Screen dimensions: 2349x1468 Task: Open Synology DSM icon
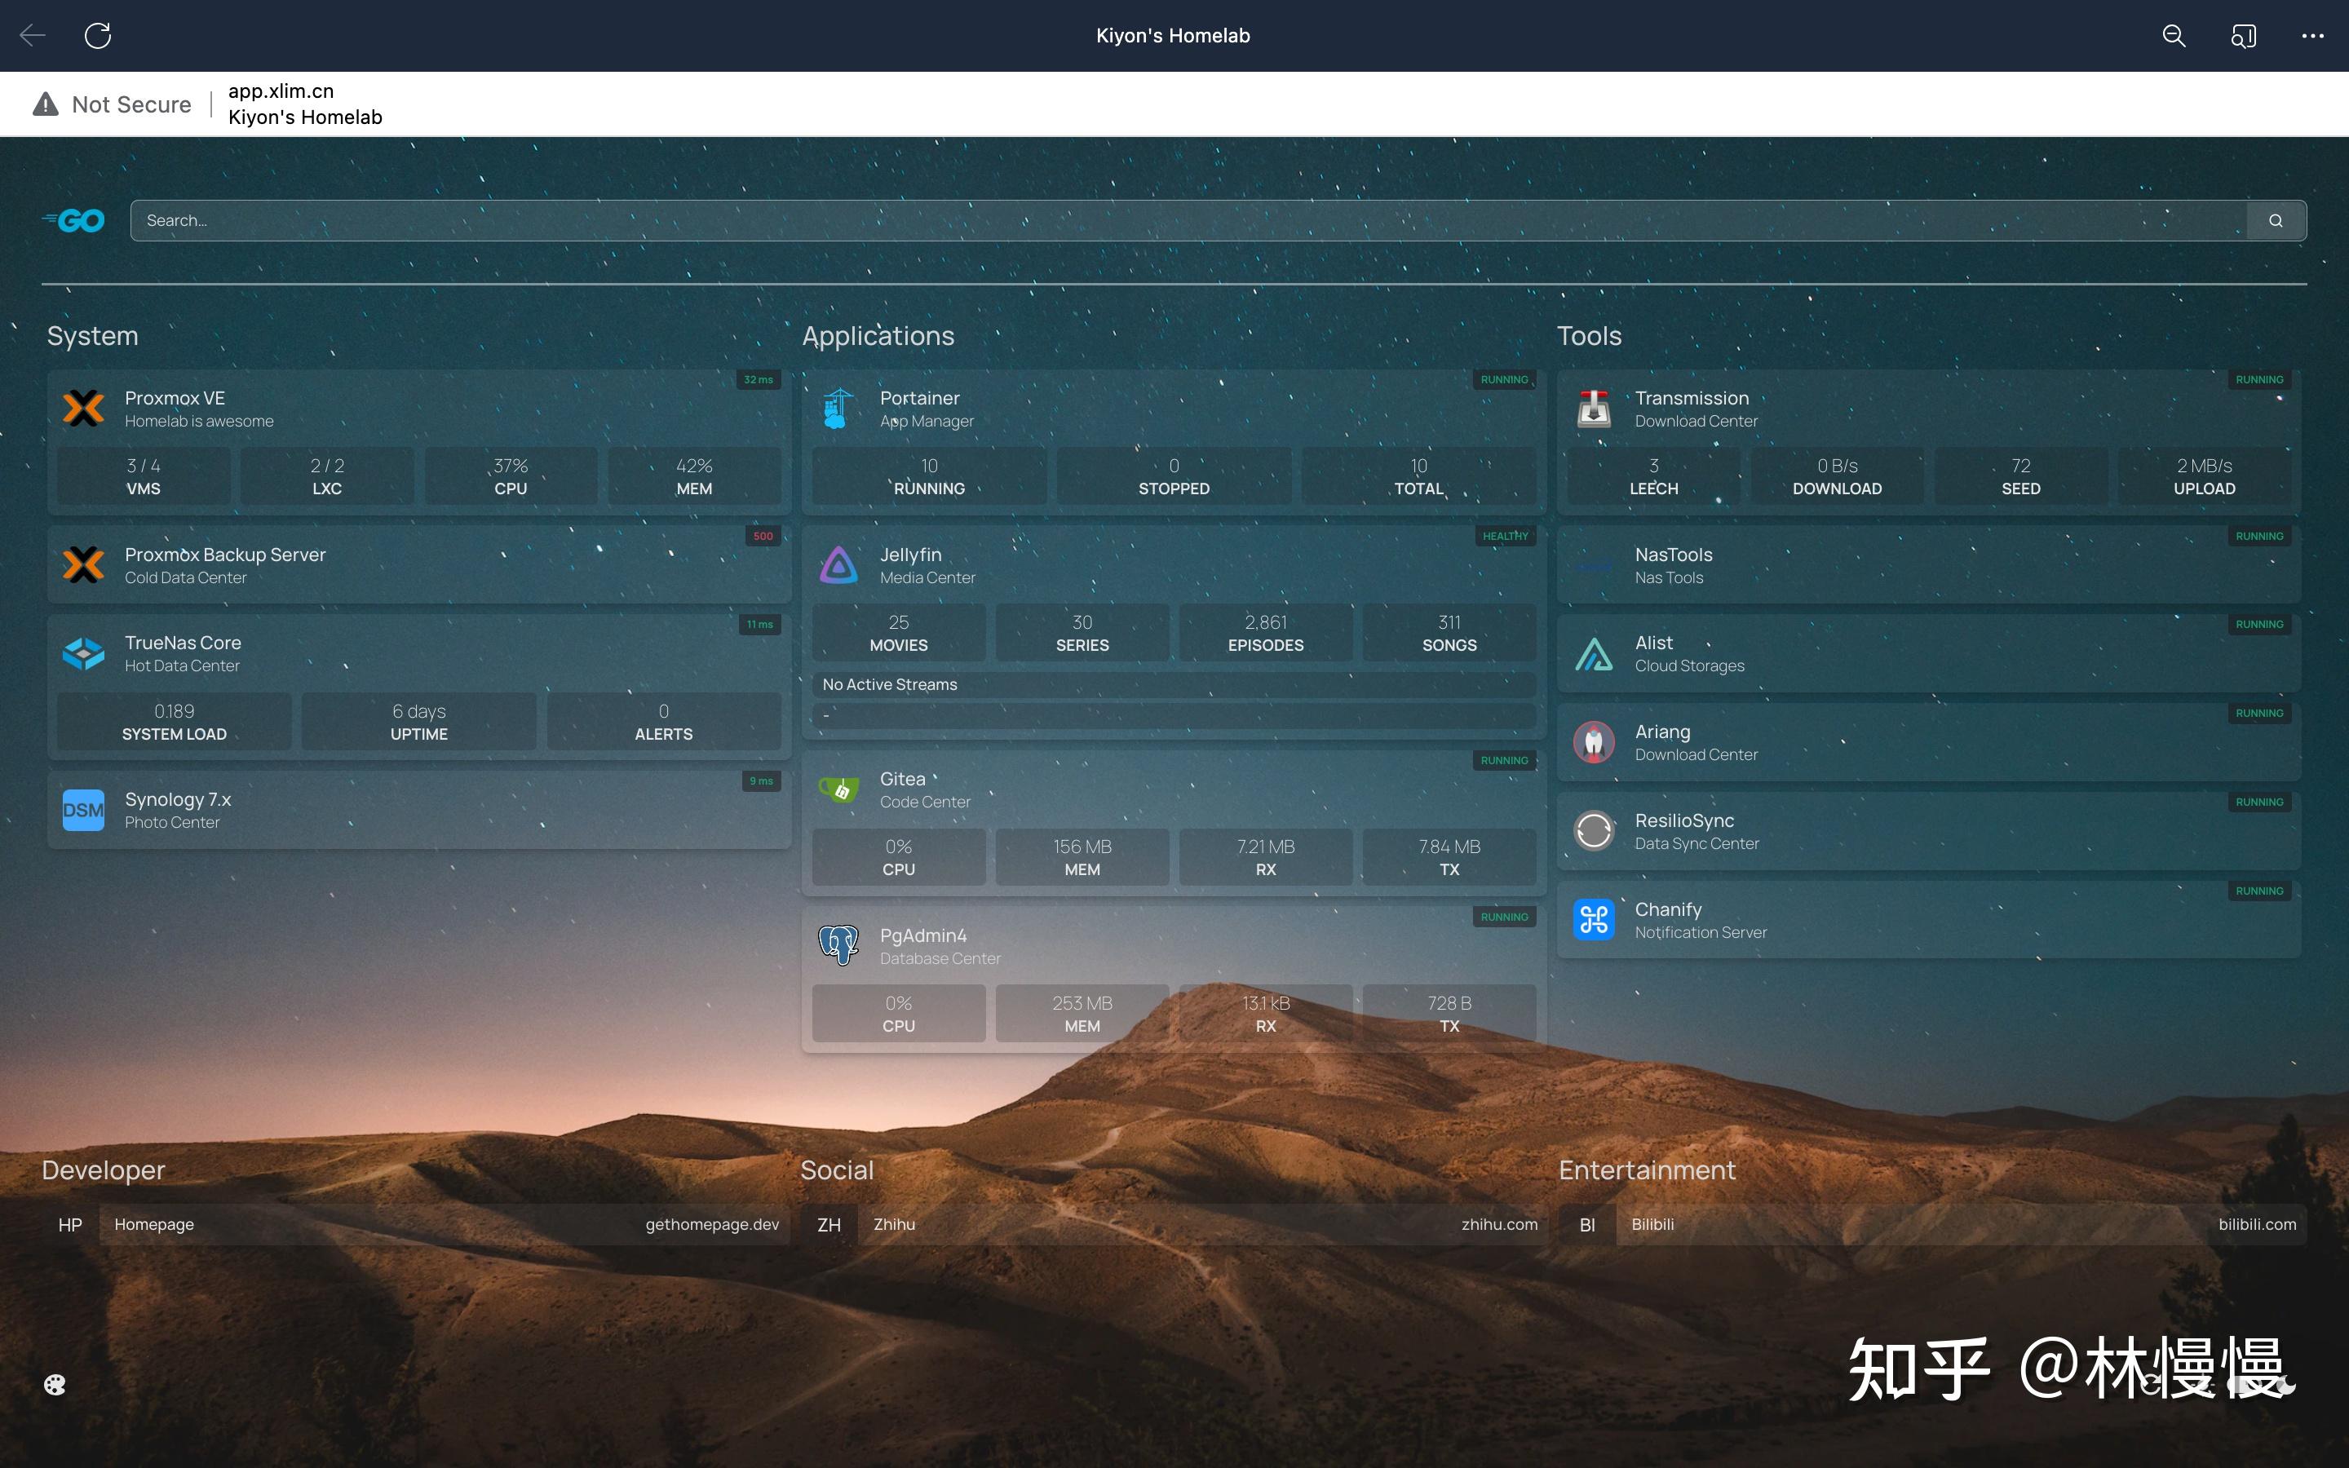pos(83,811)
